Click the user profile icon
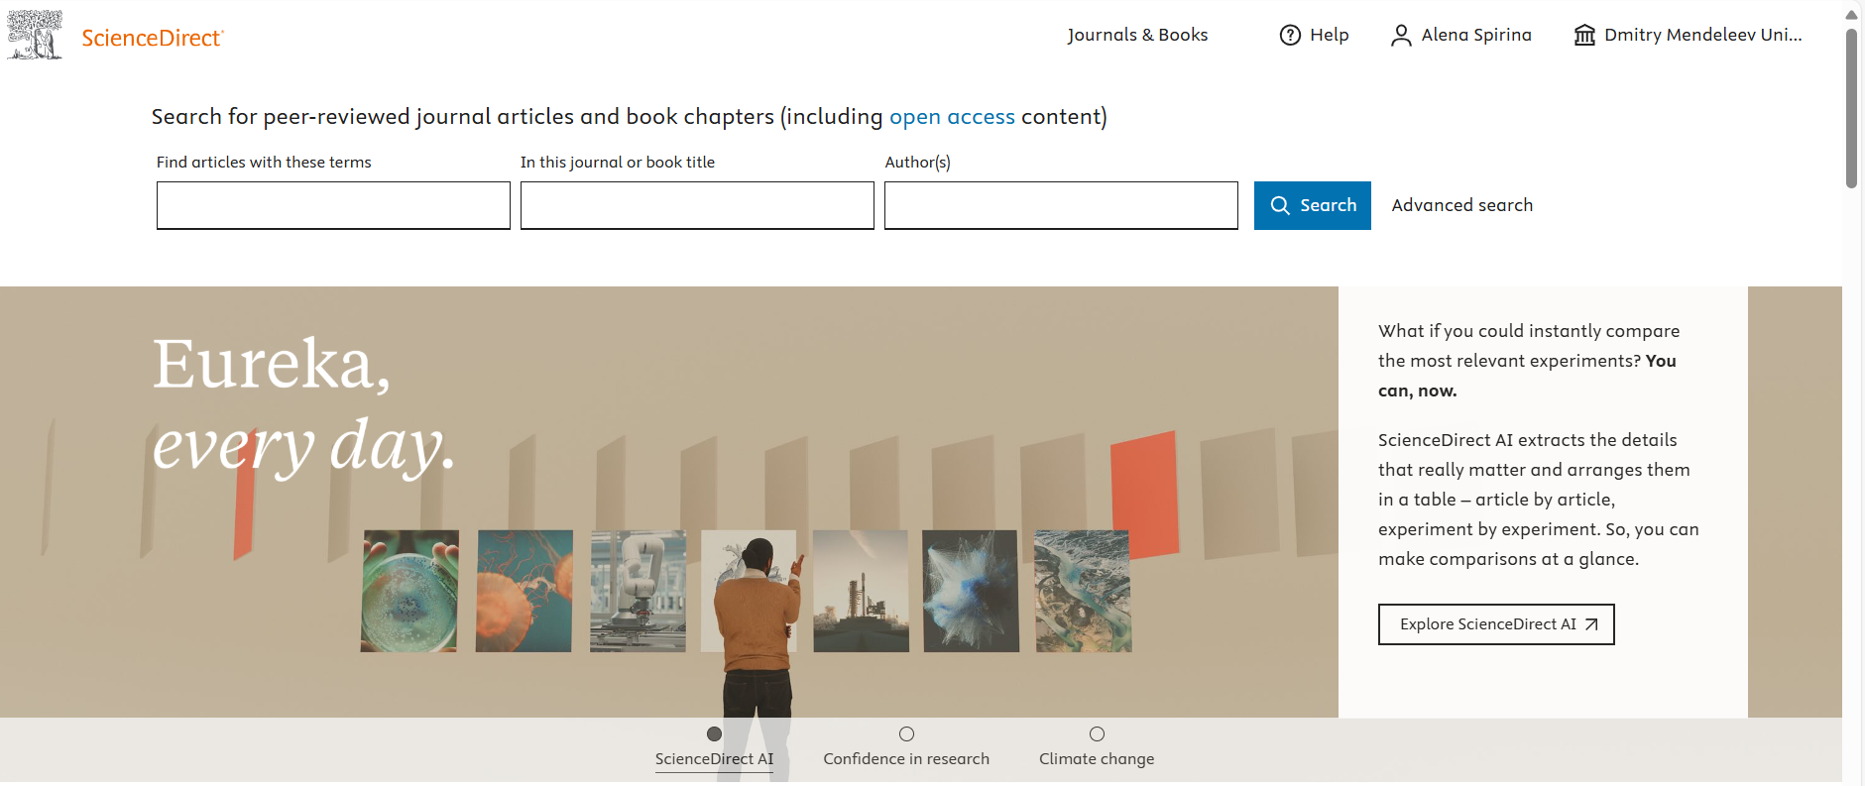Screen dimensions: 1865x786 click(x=1400, y=36)
